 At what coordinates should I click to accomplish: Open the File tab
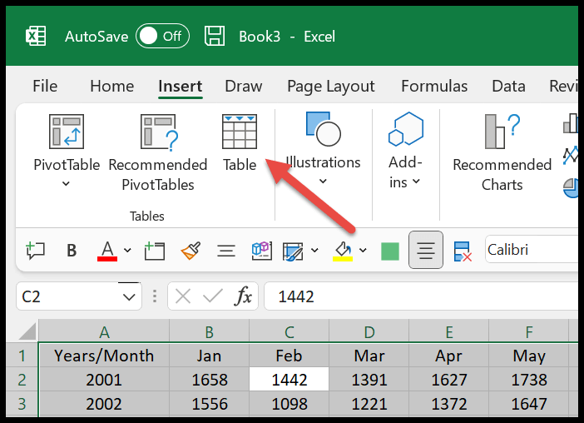tap(45, 86)
